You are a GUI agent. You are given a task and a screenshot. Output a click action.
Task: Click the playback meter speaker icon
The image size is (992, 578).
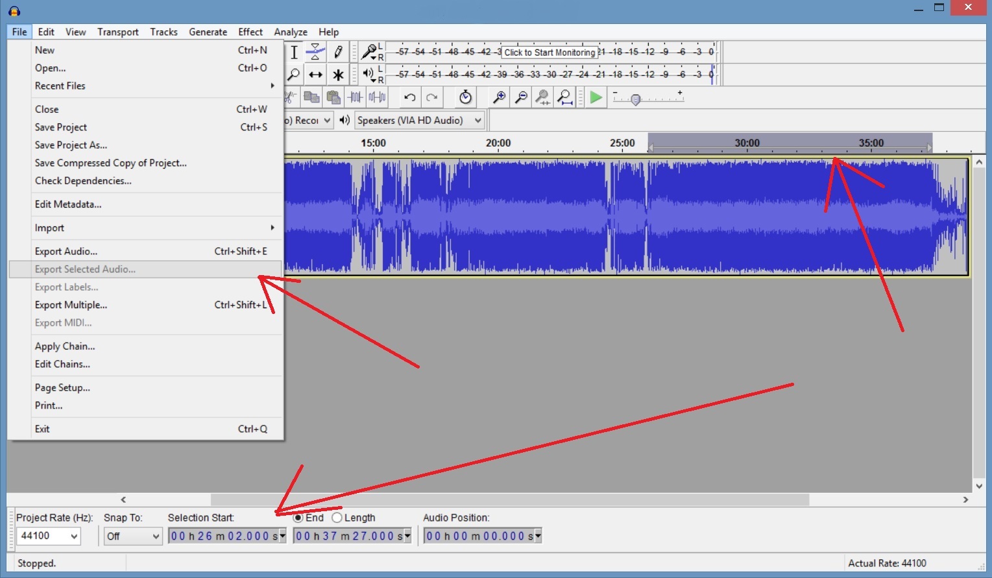coord(369,73)
